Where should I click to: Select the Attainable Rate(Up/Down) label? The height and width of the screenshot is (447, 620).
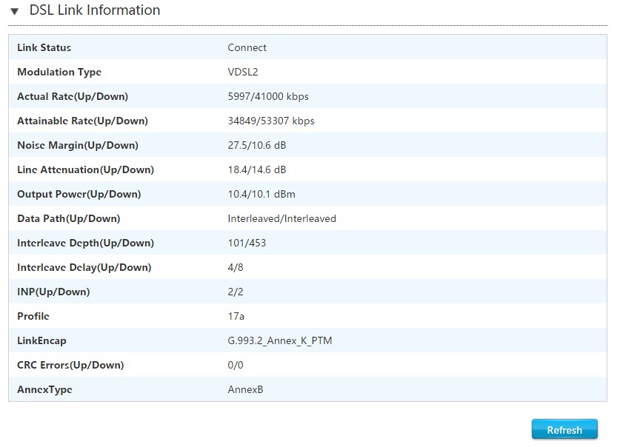click(x=82, y=121)
